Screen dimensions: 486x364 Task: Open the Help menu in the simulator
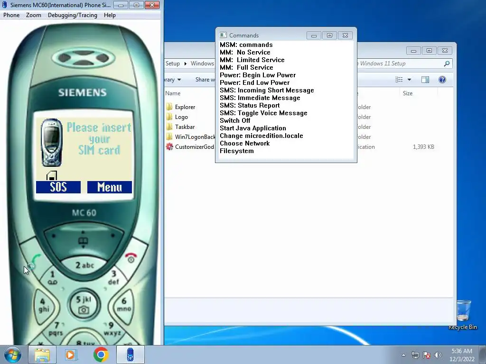point(110,15)
